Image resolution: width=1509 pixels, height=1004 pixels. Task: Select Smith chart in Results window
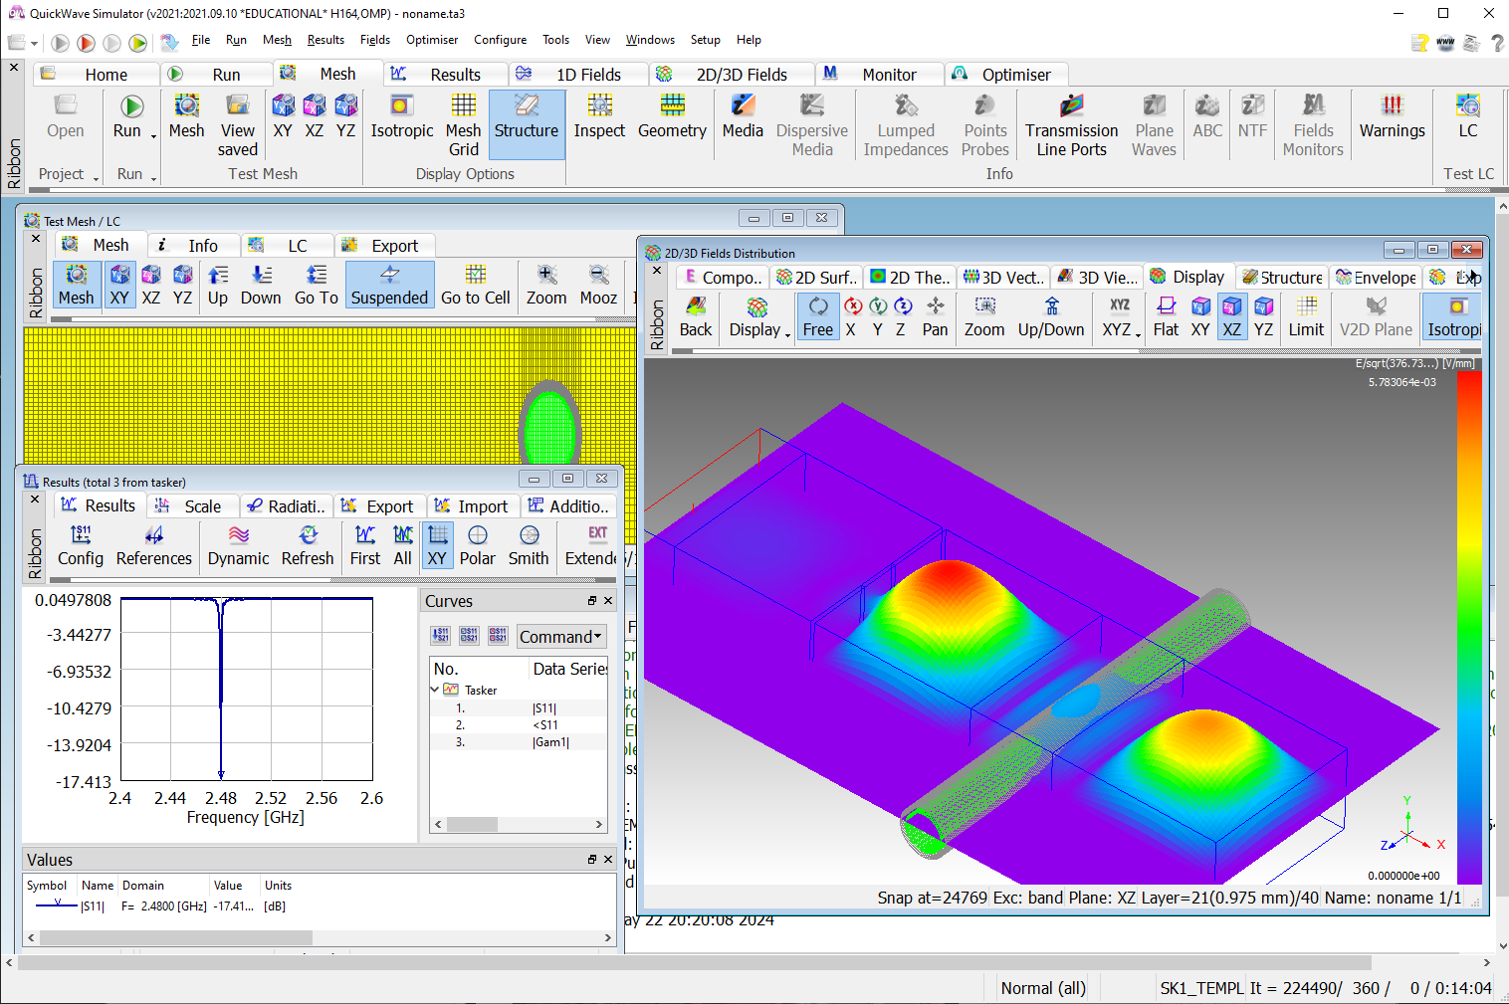coord(529,545)
